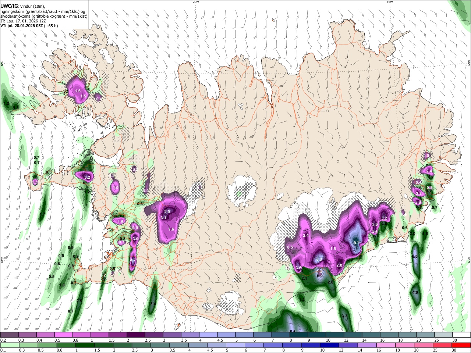Pick the bright pink 0.5 snow scale swatch
471x353 pixels.
pyautogui.click(x=64, y=335)
